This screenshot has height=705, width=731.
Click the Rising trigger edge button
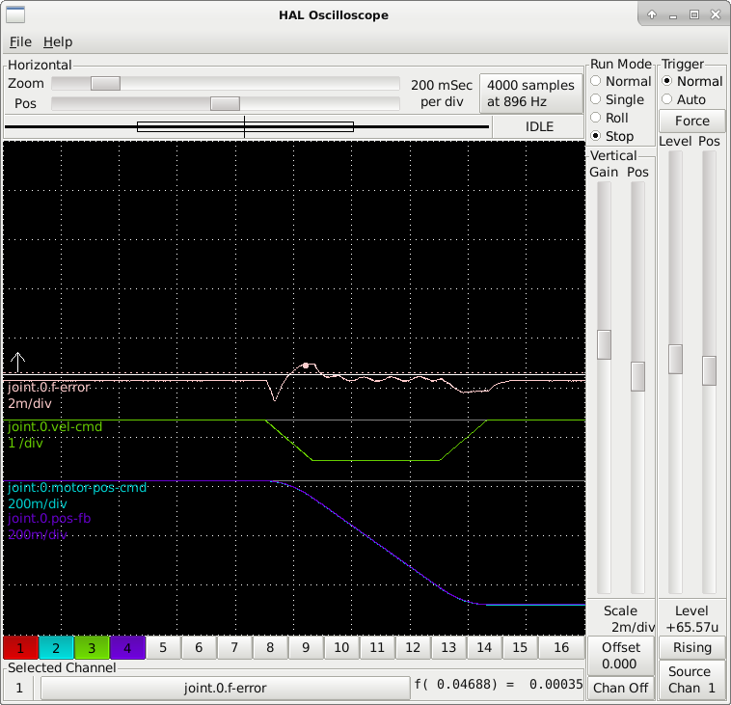pyautogui.click(x=692, y=648)
